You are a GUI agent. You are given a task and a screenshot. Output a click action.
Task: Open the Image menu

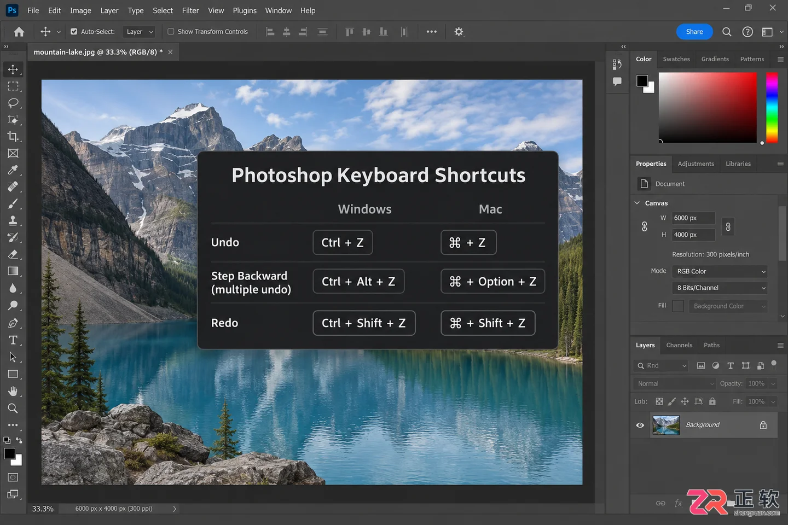pyautogui.click(x=80, y=10)
